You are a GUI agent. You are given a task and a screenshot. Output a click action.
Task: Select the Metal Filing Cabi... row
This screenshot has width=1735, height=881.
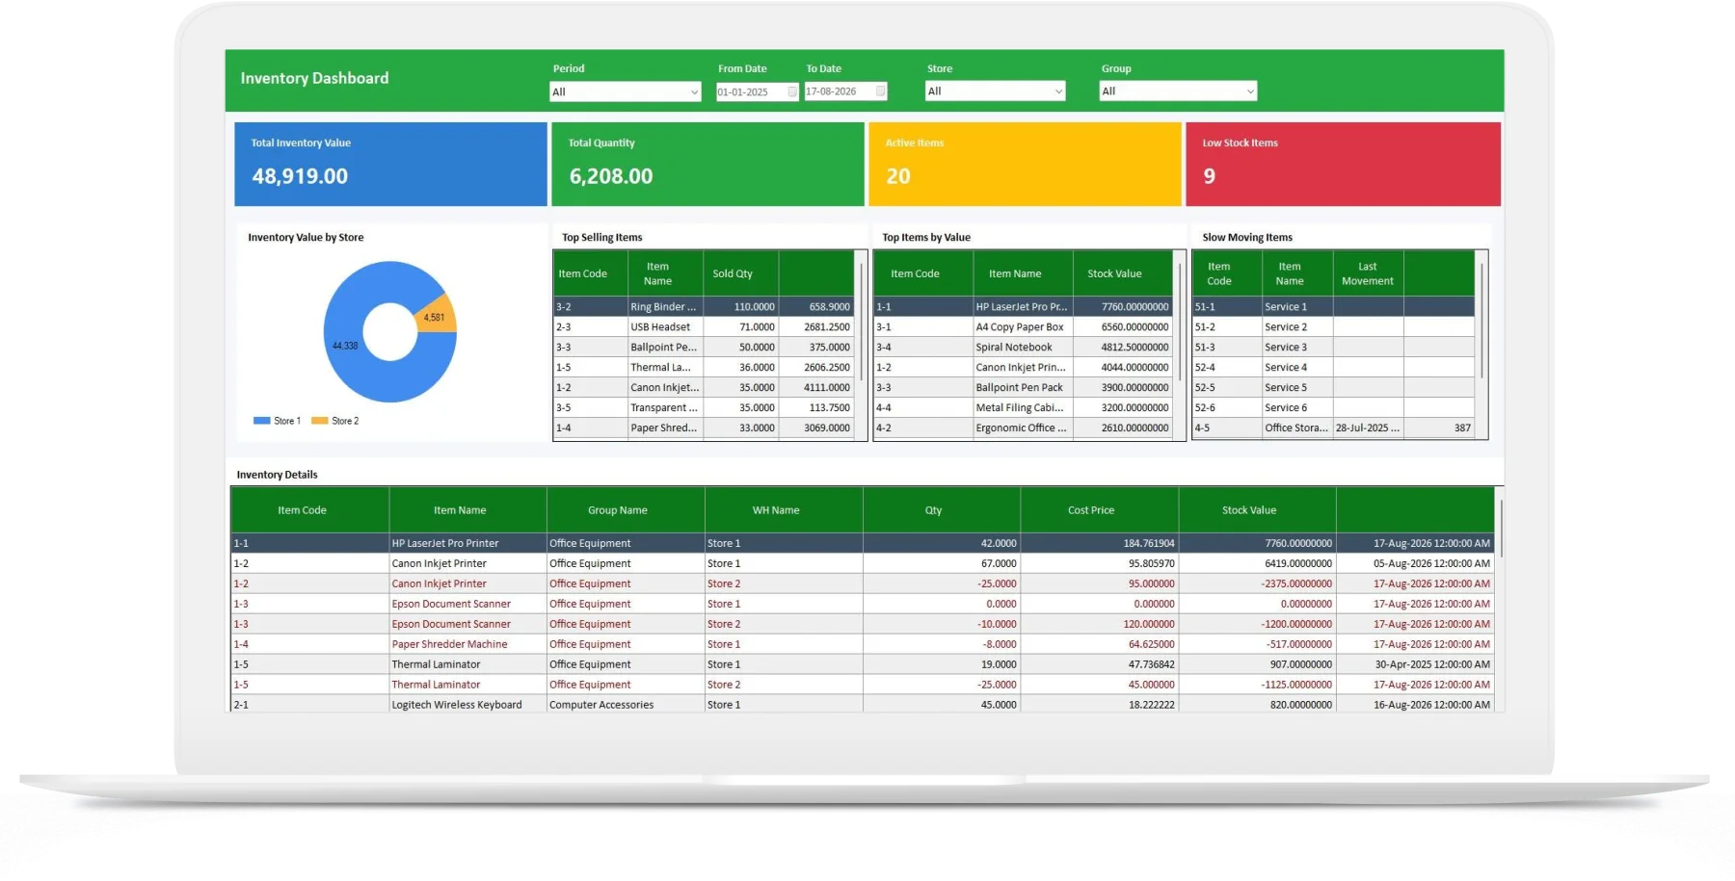coord(1023,408)
